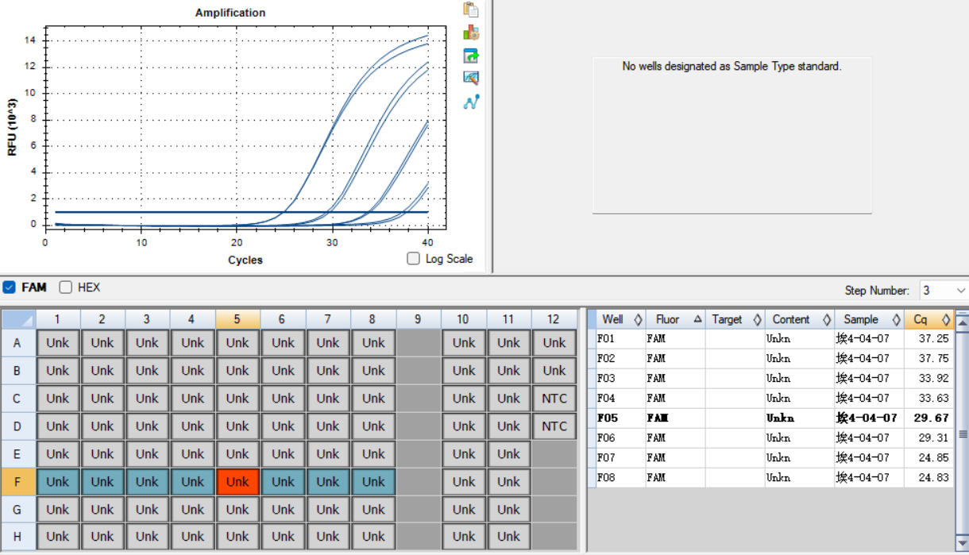Select plate row header H
This screenshot has height=555, width=969.
point(17,537)
